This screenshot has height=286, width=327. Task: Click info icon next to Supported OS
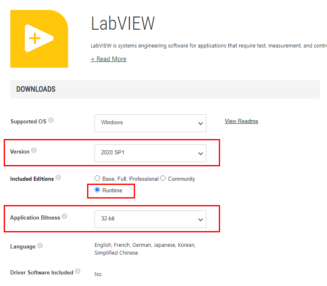(51, 121)
